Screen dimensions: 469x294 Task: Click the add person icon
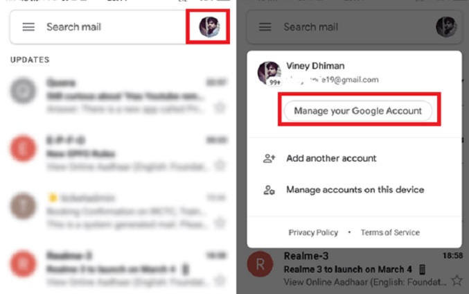(x=269, y=158)
